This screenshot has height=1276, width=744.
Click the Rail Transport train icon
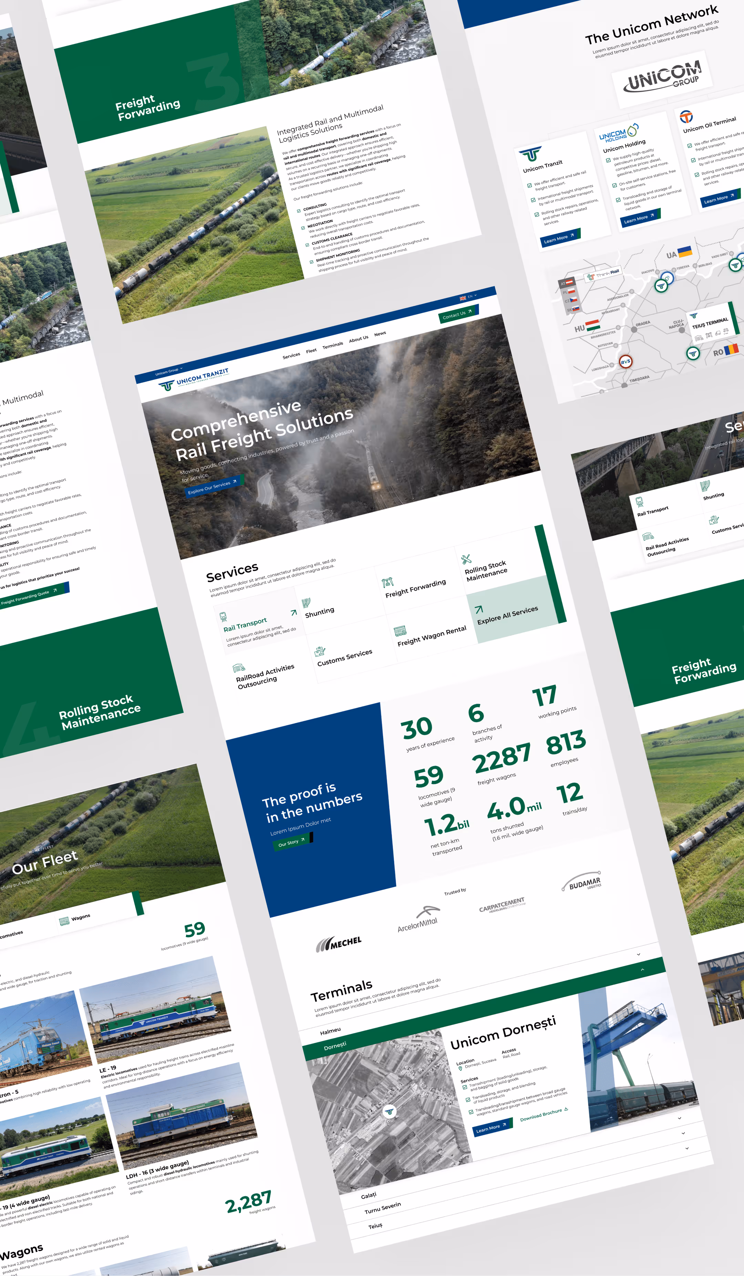tap(223, 616)
